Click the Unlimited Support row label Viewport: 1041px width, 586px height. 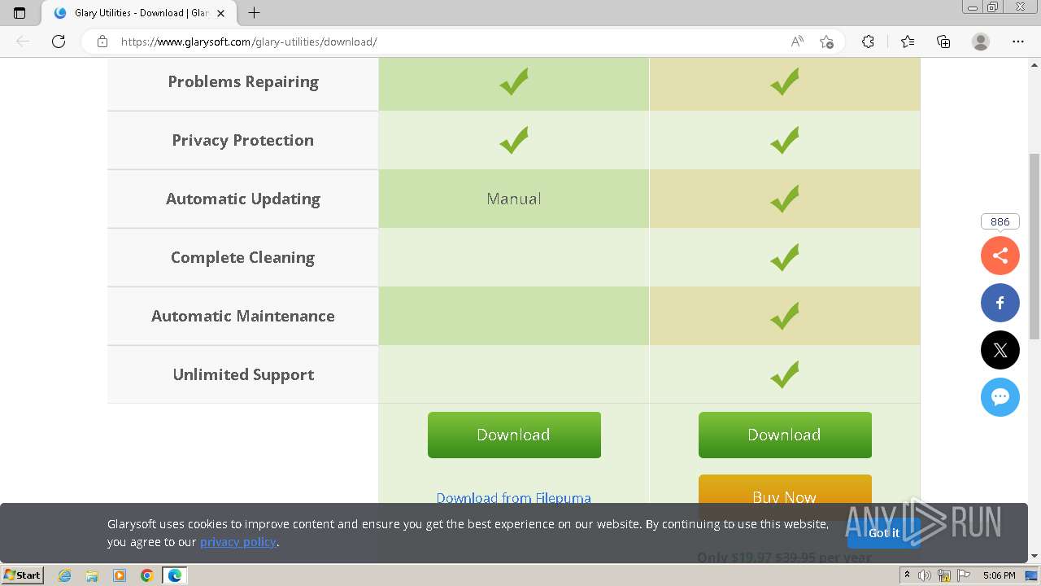(x=243, y=374)
